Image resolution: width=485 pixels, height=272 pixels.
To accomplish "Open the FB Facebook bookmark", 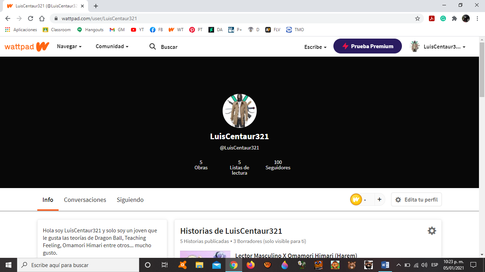I will point(156,30).
